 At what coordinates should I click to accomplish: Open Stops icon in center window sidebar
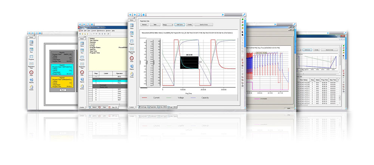tap(132, 59)
